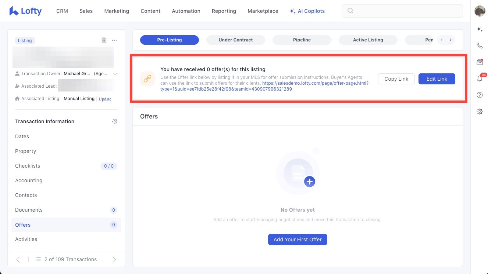Open the Marketing menu

tap(117, 11)
